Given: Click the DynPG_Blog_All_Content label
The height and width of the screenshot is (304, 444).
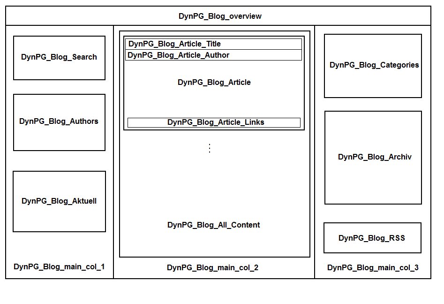Looking at the screenshot, I should [214, 225].
